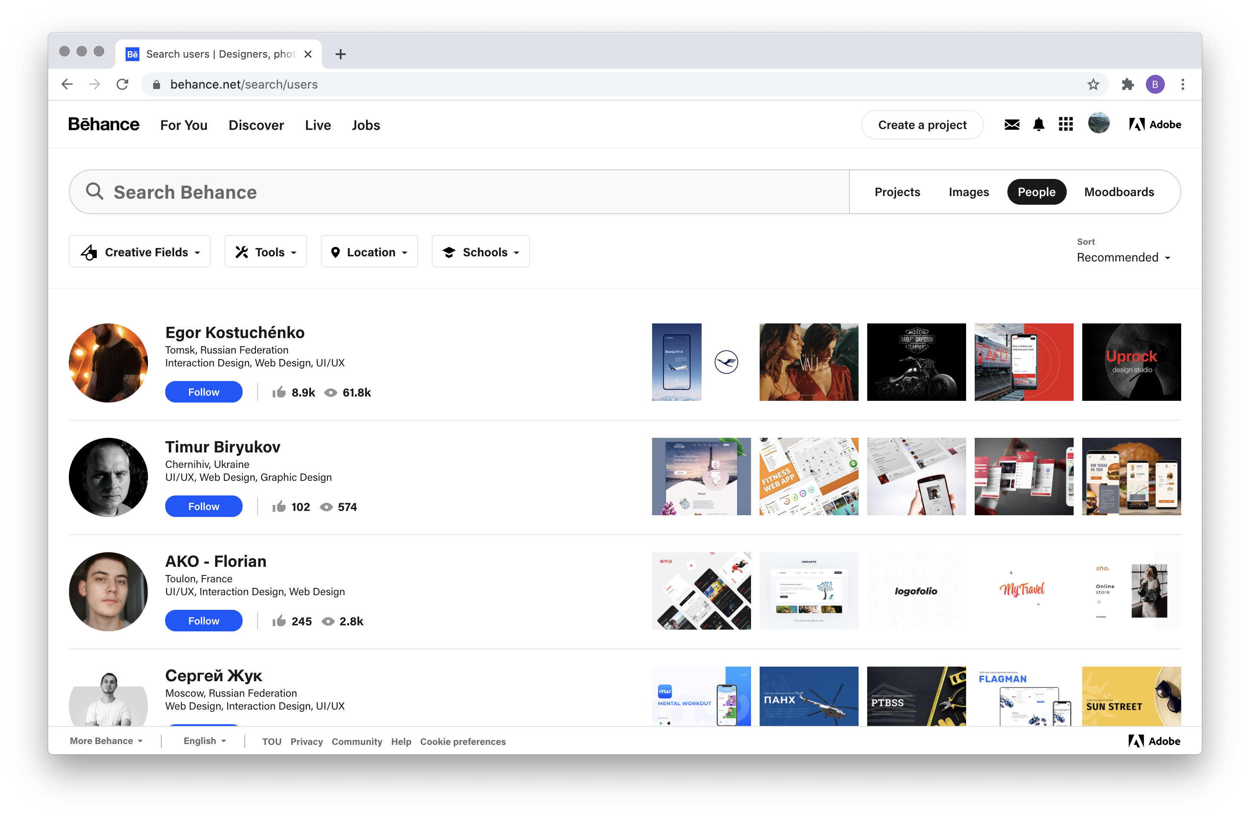
Task: Expand the Location filter
Action: click(369, 252)
